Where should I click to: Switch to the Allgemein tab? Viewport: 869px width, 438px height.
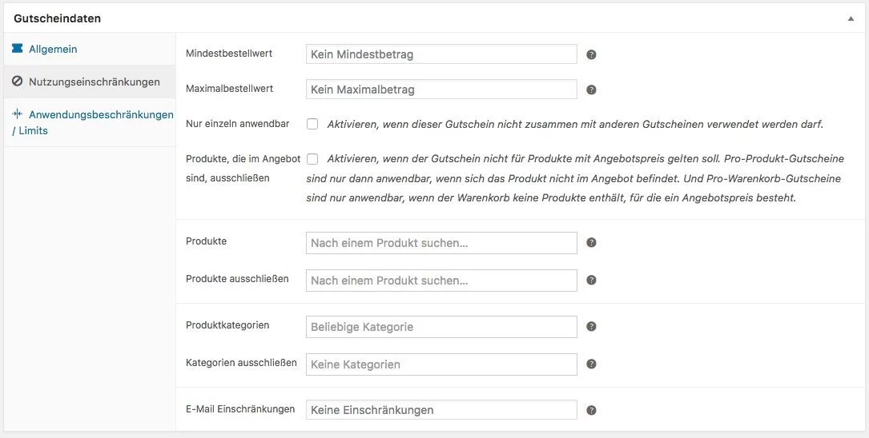click(53, 49)
